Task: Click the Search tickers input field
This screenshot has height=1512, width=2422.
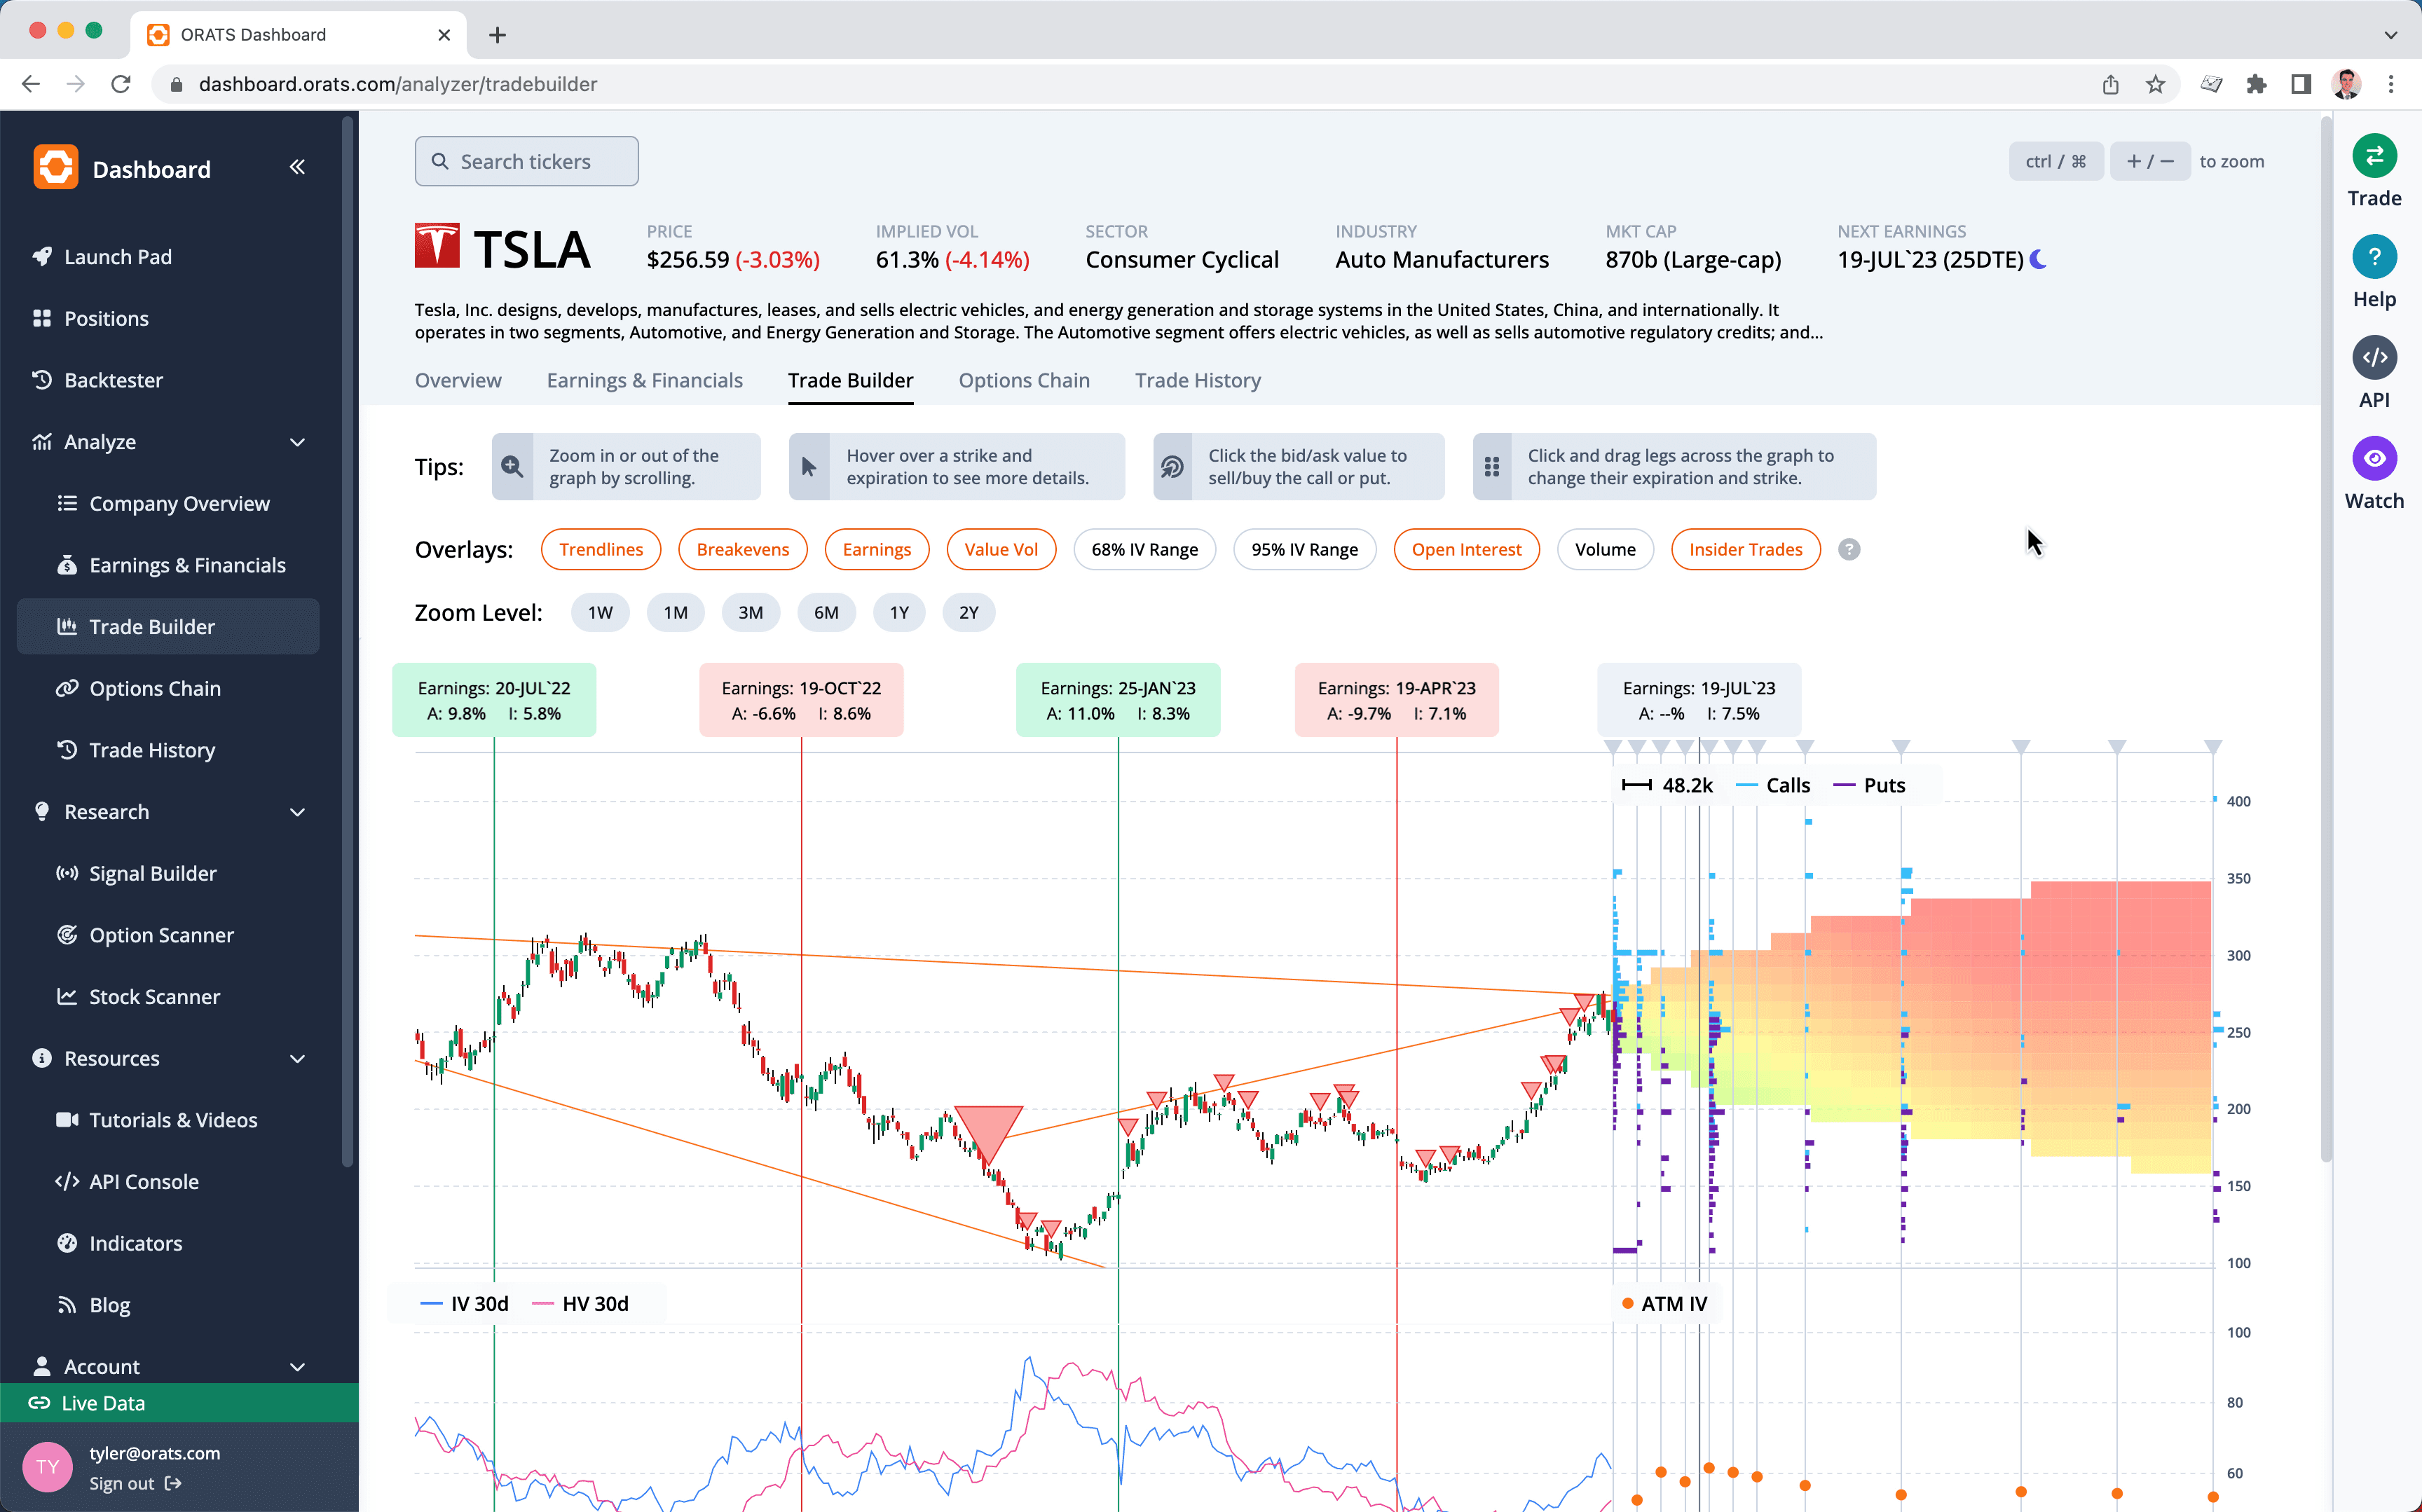Action: 526,161
